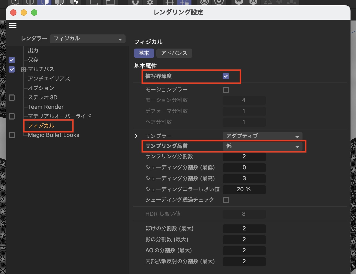356x274 pixels.
Task: Click the gear icon beside the magnet
Action: (150, 2)
